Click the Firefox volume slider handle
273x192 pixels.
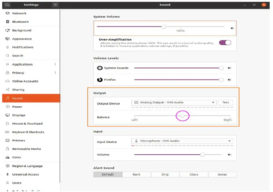point(221,80)
